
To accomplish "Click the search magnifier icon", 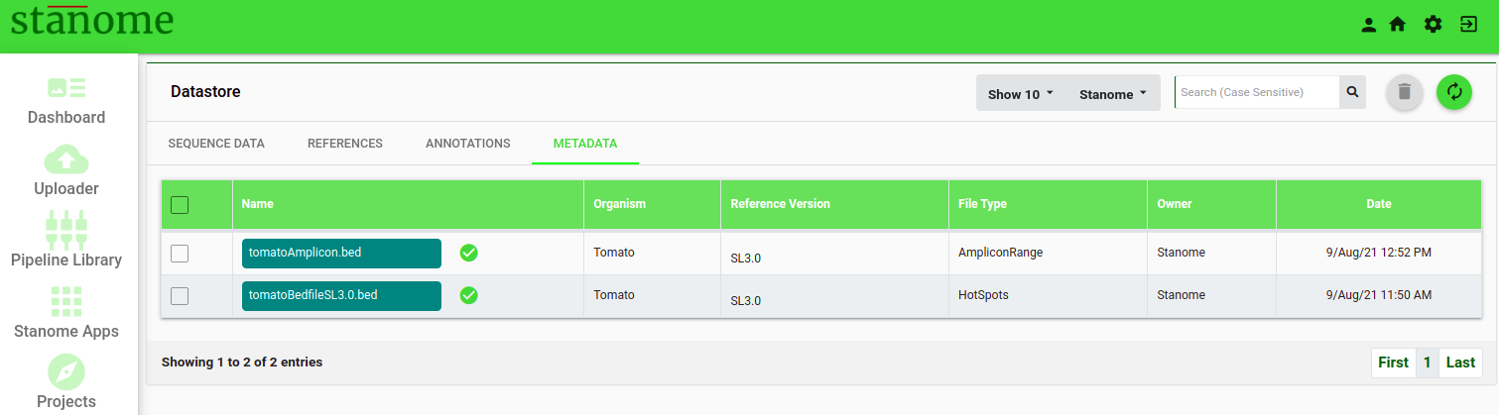I will pos(1352,92).
